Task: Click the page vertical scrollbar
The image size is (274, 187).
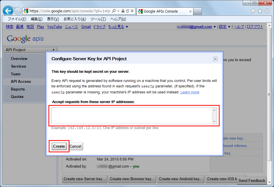Action: click(x=269, y=94)
